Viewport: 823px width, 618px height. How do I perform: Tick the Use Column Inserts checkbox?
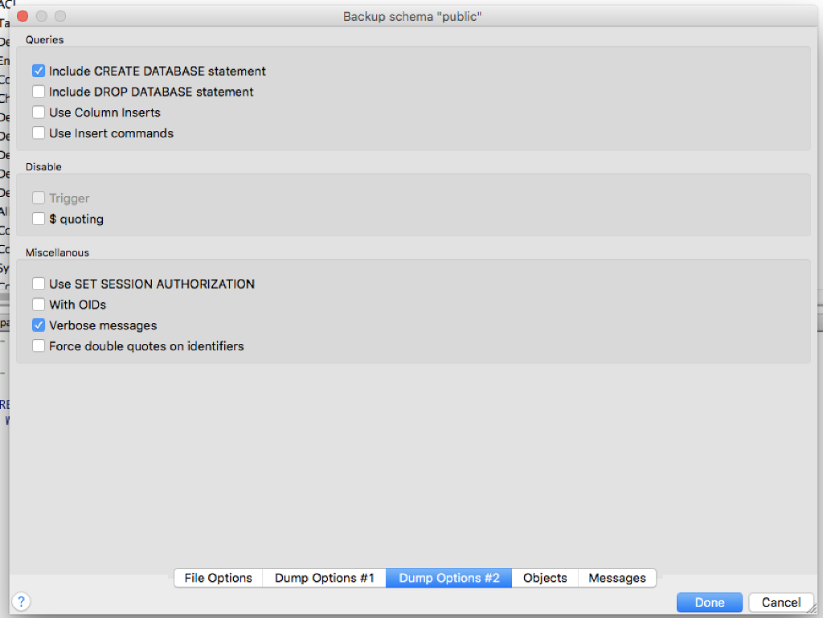click(x=39, y=113)
